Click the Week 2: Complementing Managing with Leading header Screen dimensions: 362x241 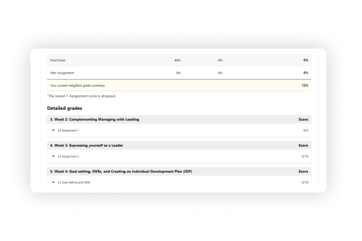(95, 120)
